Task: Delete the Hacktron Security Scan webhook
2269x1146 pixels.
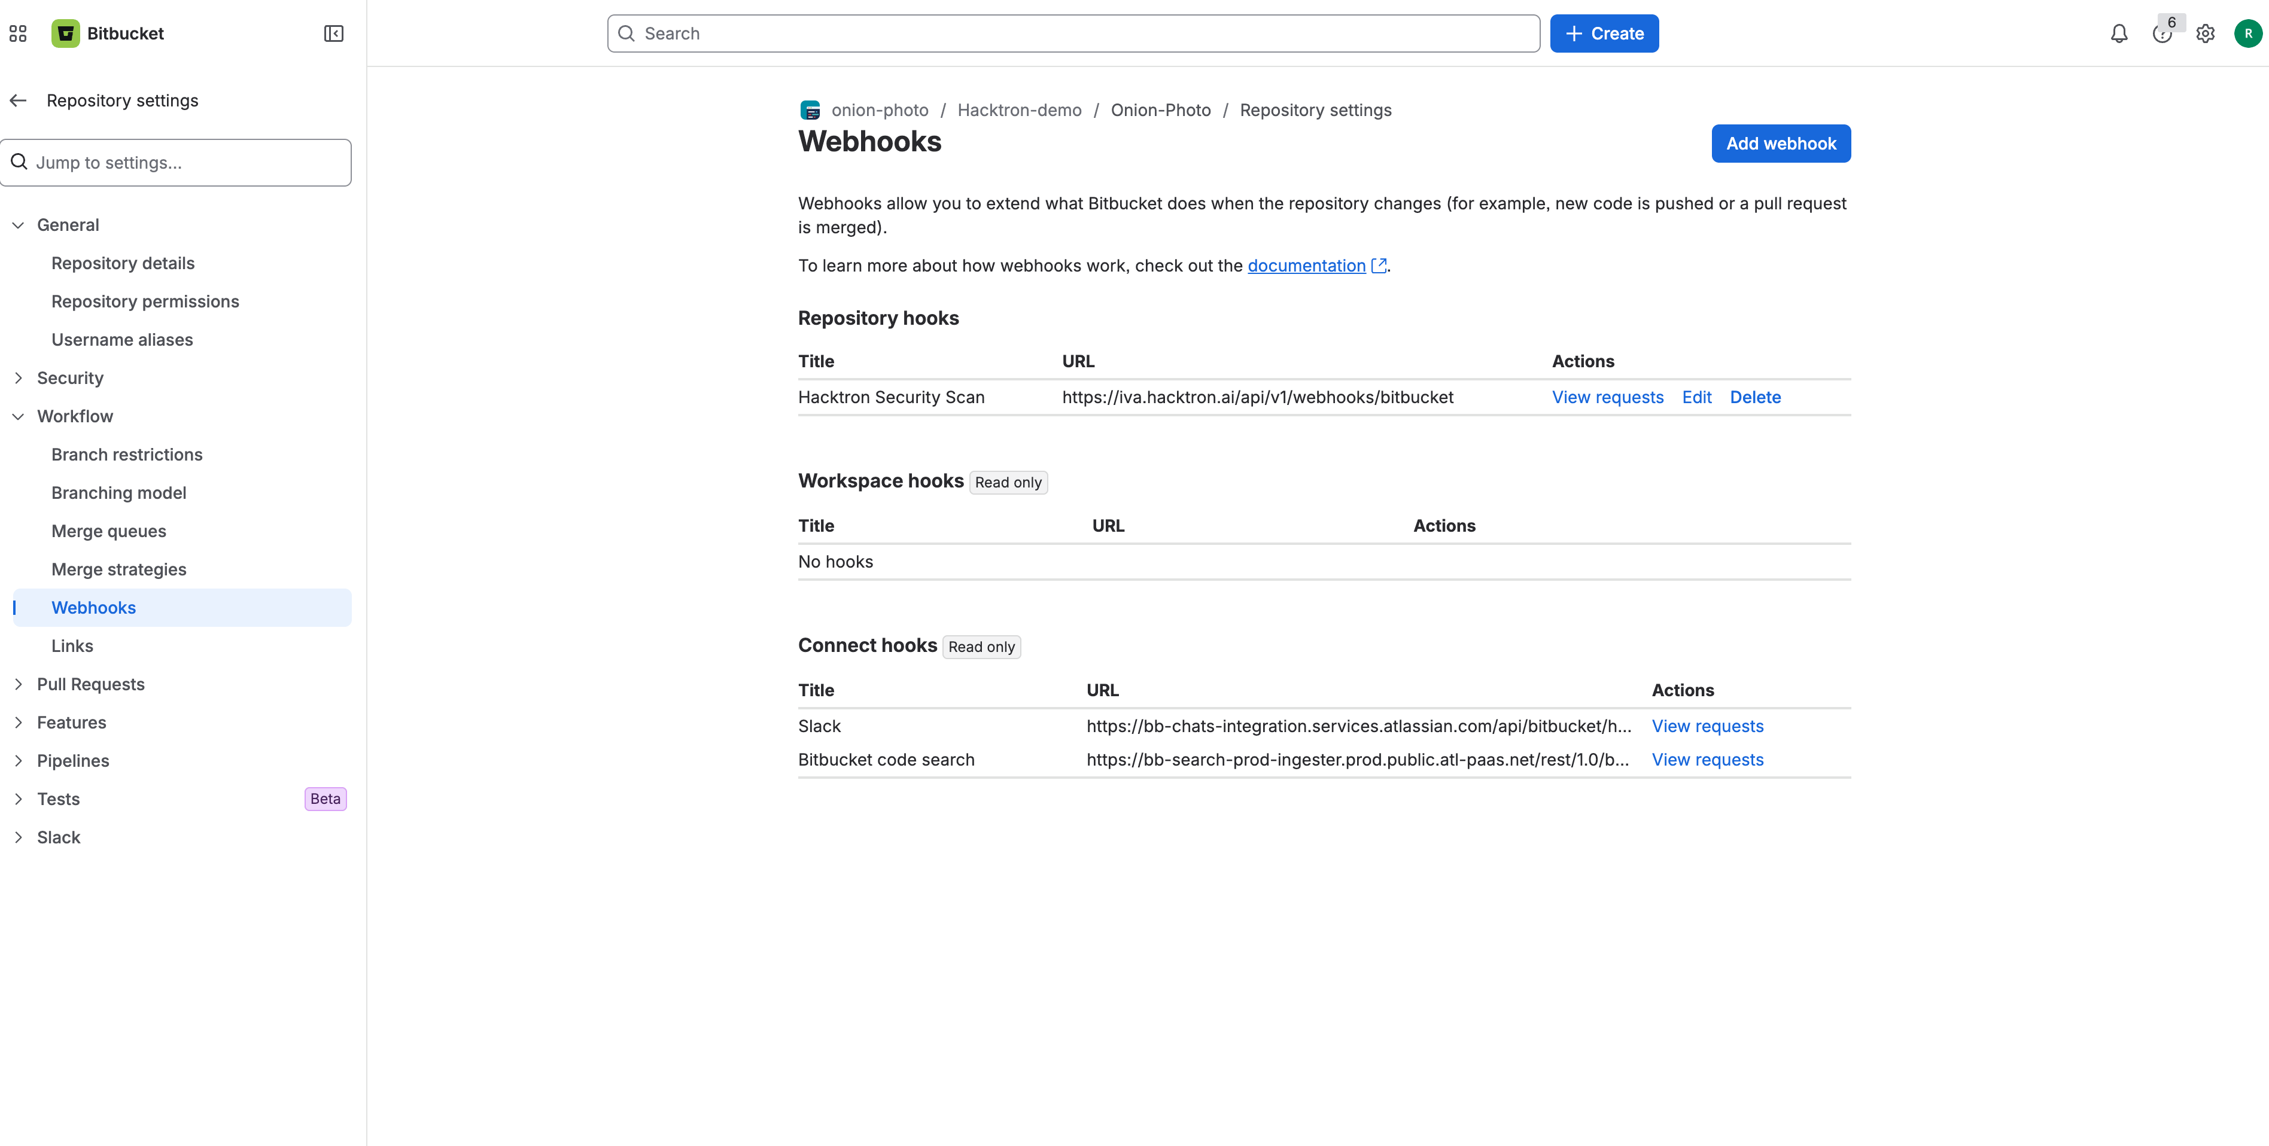Action: (1754, 397)
